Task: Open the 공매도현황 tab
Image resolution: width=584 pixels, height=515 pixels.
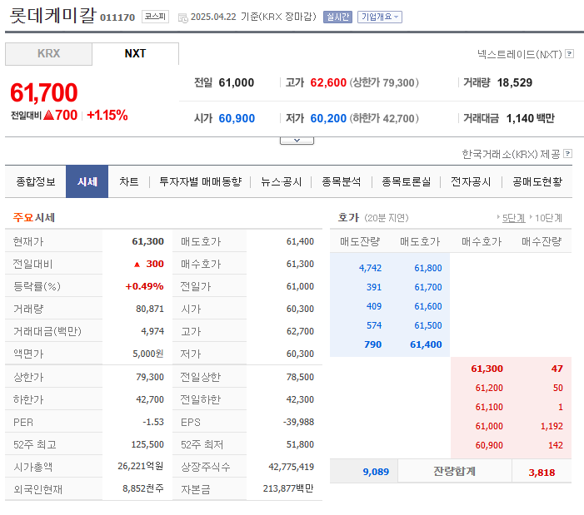Action: (537, 181)
